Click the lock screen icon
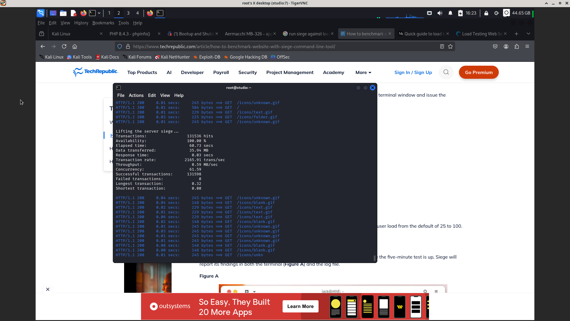The height and width of the screenshot is (321, 570). click(x=486, y=13)
